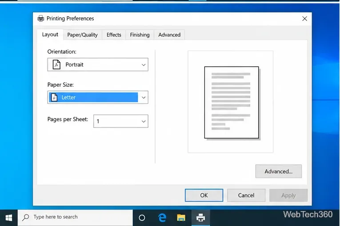This screenshot has width=340, height=226.
Task: Switch to the Layout tab
Action: (x=50, y=35)
